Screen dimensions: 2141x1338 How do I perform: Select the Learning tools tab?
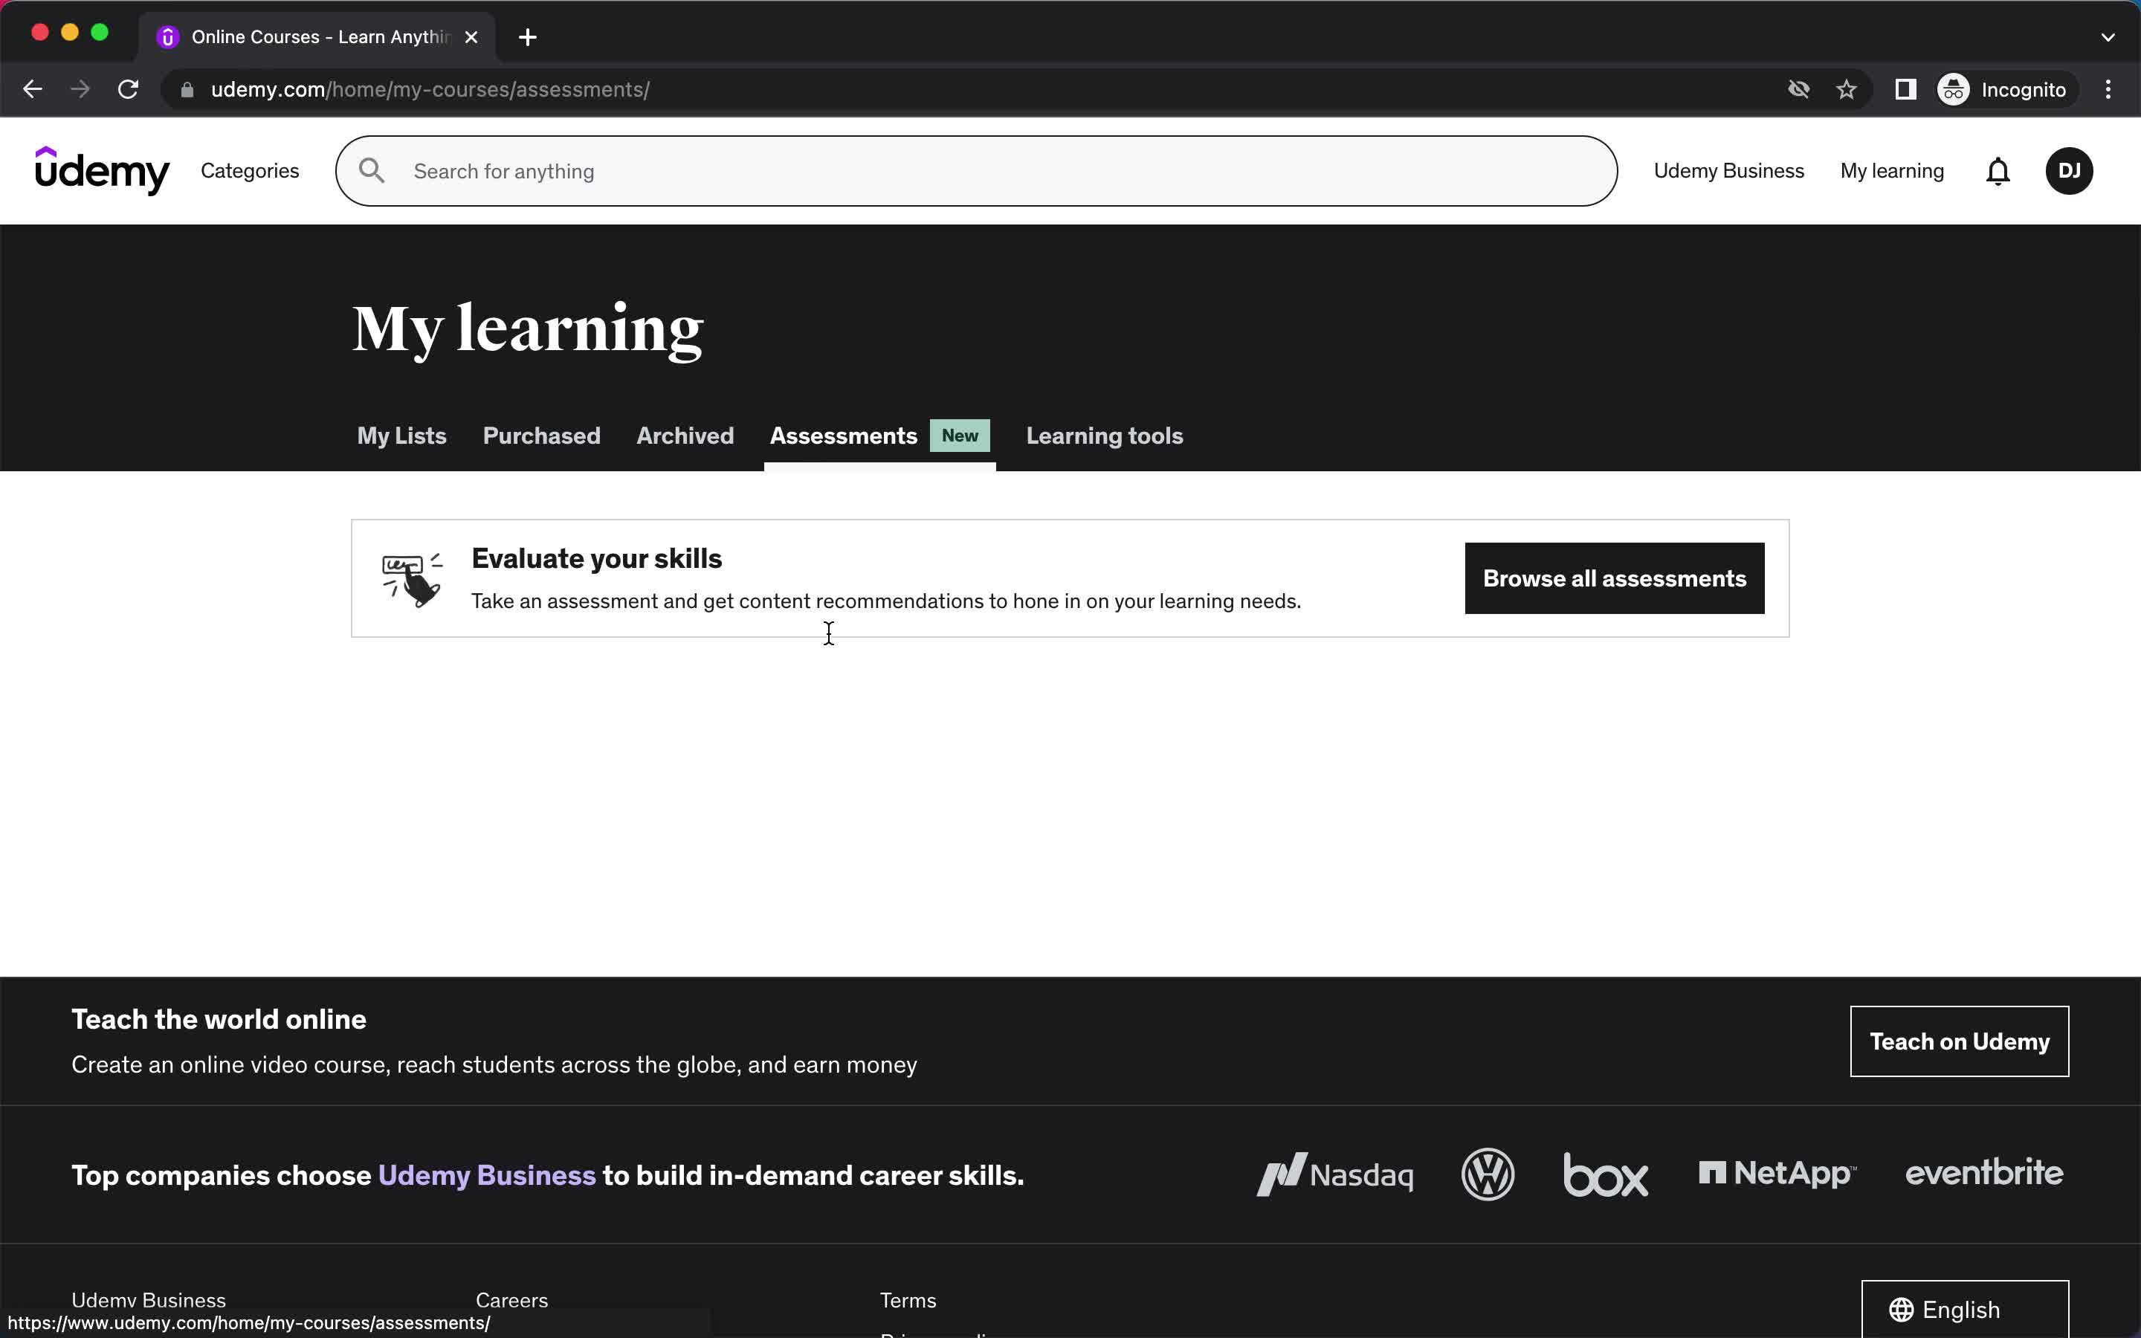(x=1104, y=435)
